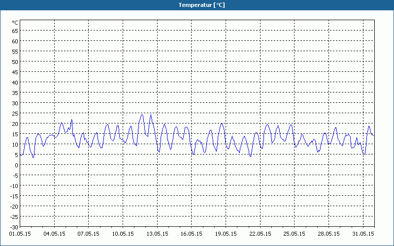Click the 20 axis value
The image size is (394, 246).
coord(15,124)
